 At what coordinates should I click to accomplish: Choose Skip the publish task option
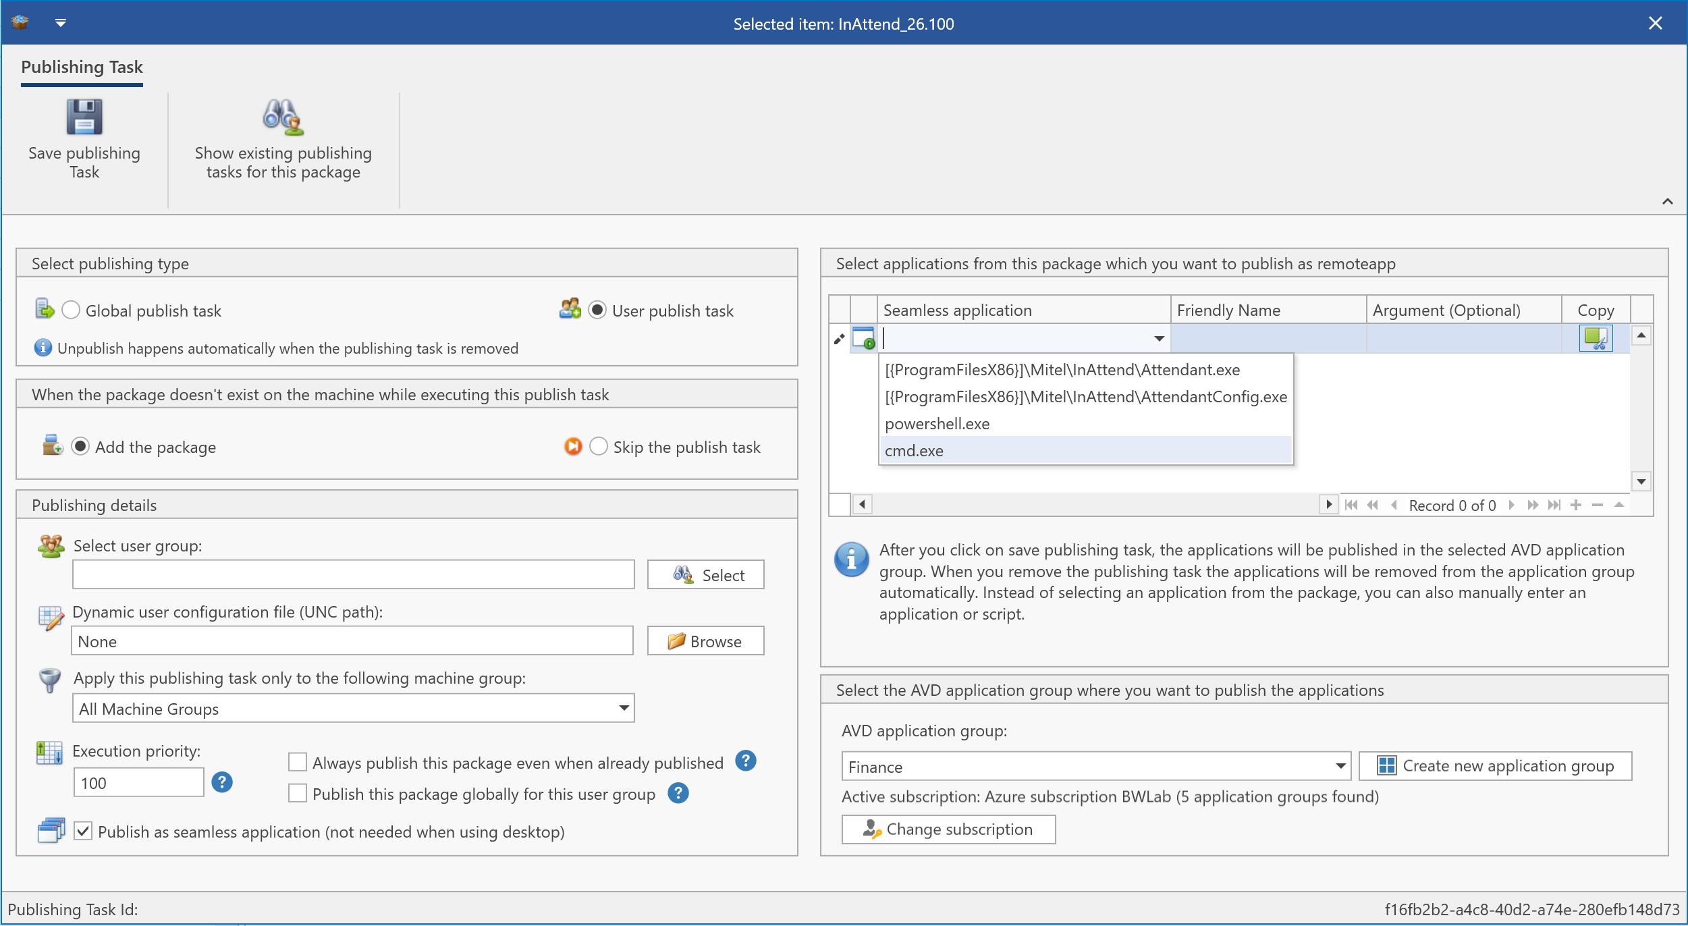tap(599, 447)
